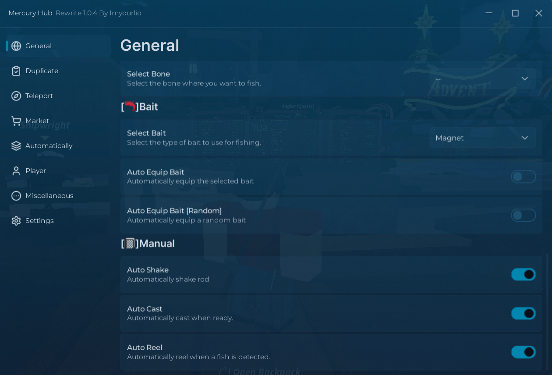Maximize the Mercury Hub window
The width and height of the screenshot is (552, 375).
[x=515, y=13]
